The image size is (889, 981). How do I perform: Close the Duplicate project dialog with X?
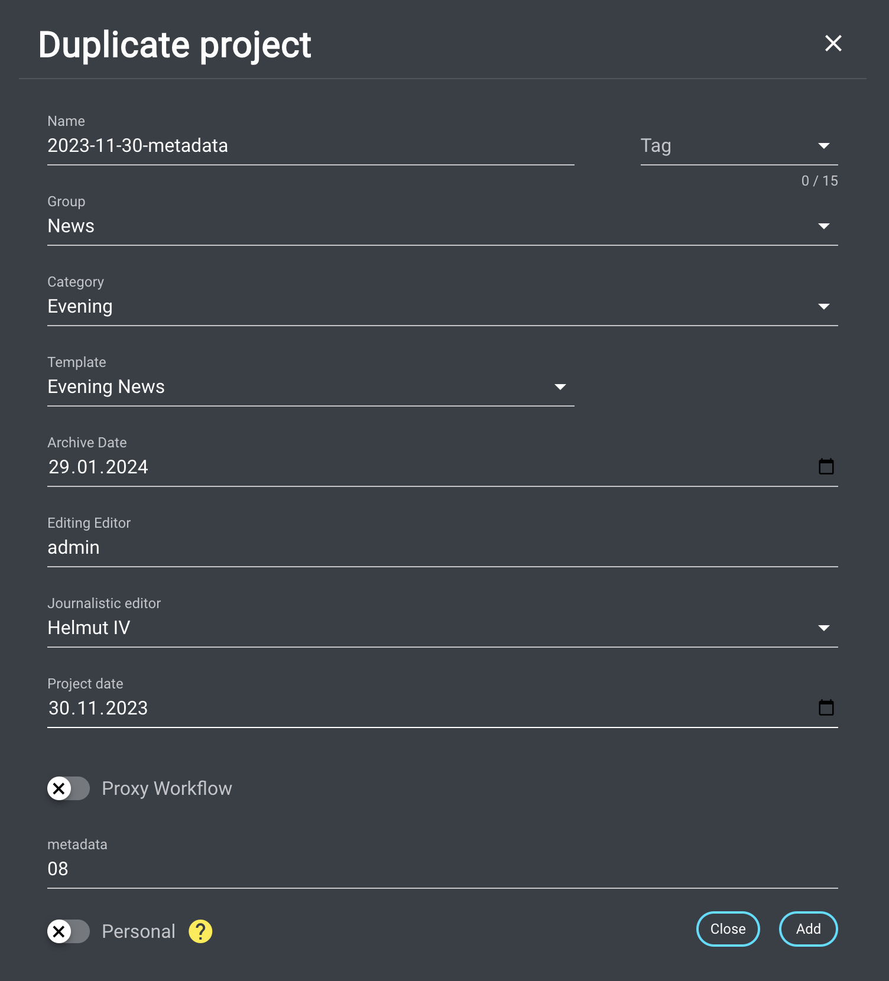(x=833, y=43)
